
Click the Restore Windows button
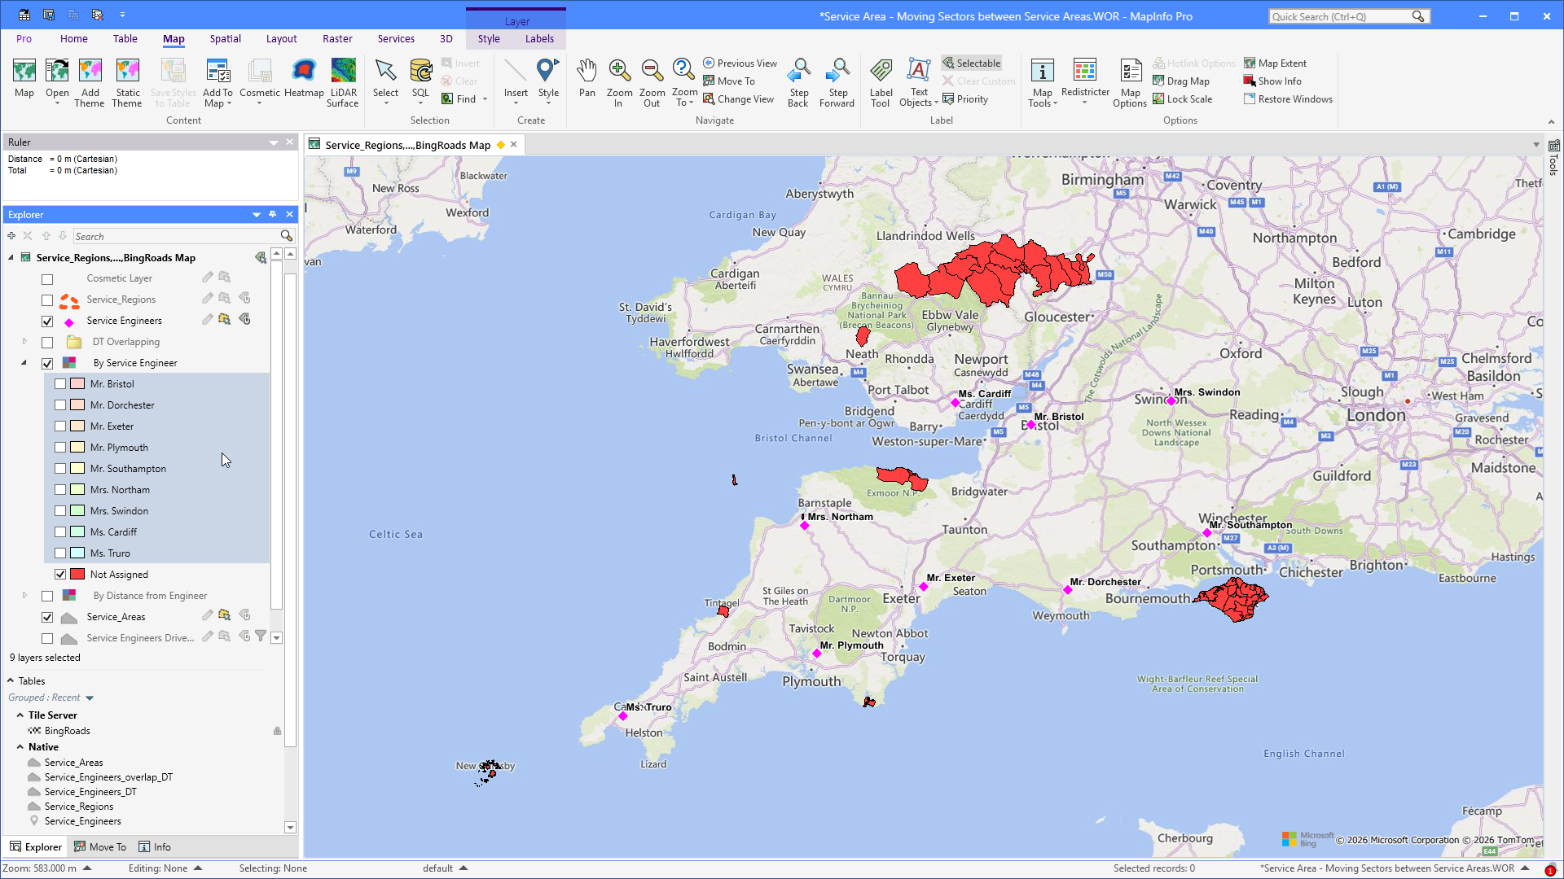tap(1288, 99)
